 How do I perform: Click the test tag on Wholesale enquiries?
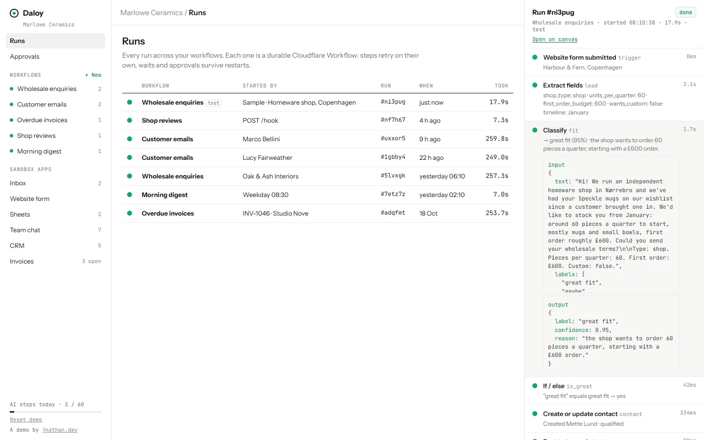point(214,103)
